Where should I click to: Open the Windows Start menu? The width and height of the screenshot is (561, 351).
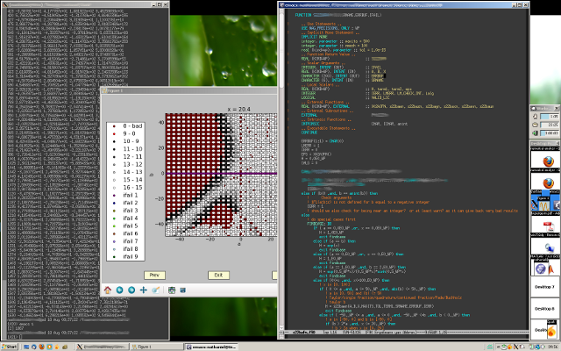[x=10, y=347]
